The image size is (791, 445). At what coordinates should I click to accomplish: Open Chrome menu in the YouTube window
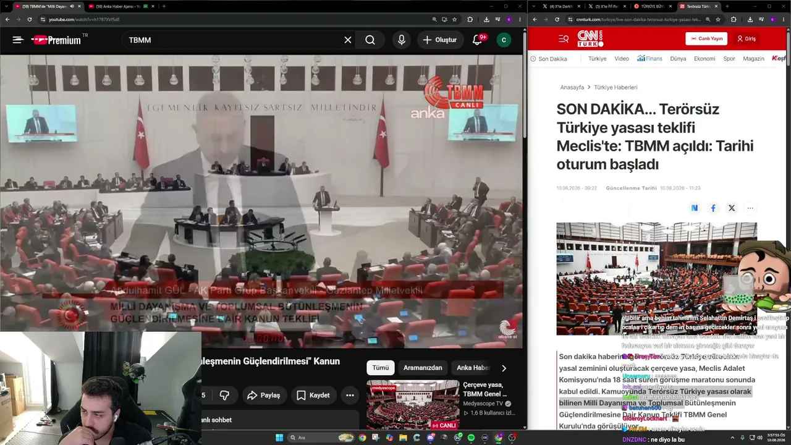pos(520,19)
